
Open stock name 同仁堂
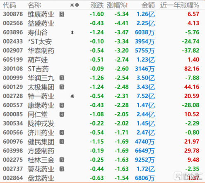[38, 114]
